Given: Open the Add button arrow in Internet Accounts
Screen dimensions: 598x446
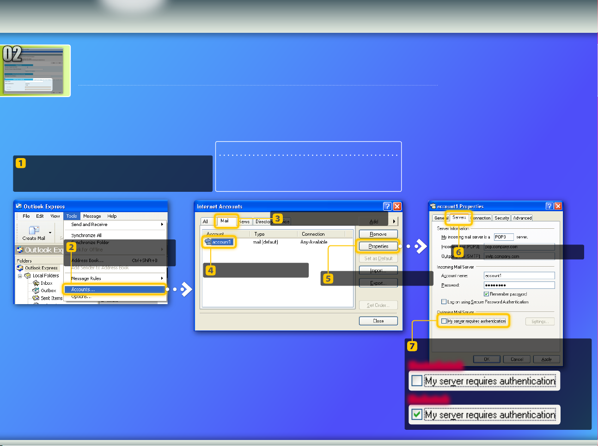Looking at the screenshot, I should coord(394,221).
